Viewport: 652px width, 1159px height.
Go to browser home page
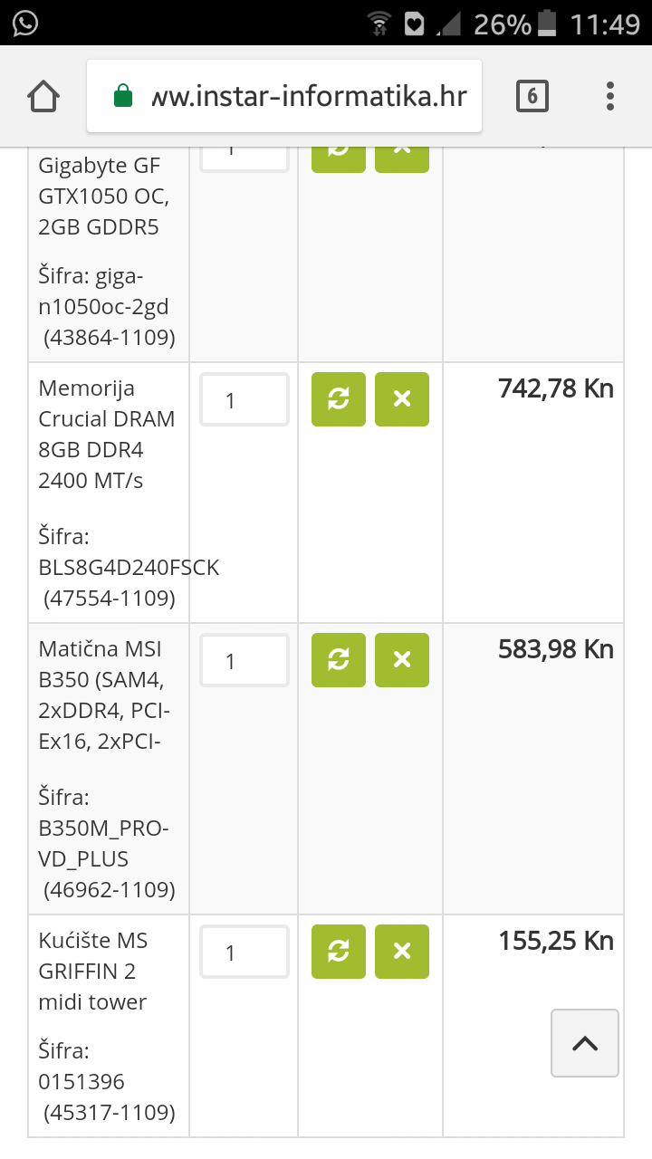[43, 96]
